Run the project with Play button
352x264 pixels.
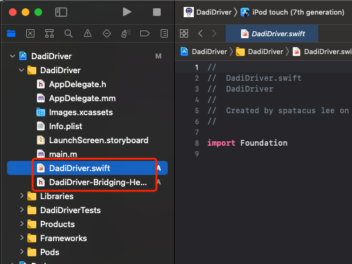click(x=127, y=12)
